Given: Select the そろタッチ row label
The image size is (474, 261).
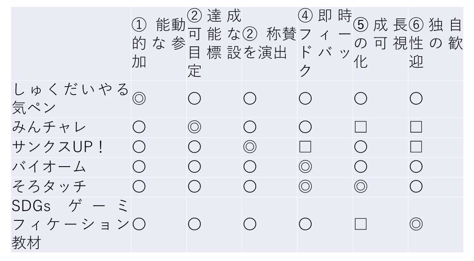Looking at the screenshot, I should (x=49, y=186).
